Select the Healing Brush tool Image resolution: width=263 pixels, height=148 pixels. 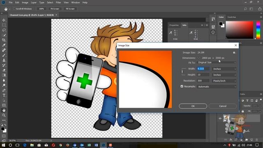(4, 50)
